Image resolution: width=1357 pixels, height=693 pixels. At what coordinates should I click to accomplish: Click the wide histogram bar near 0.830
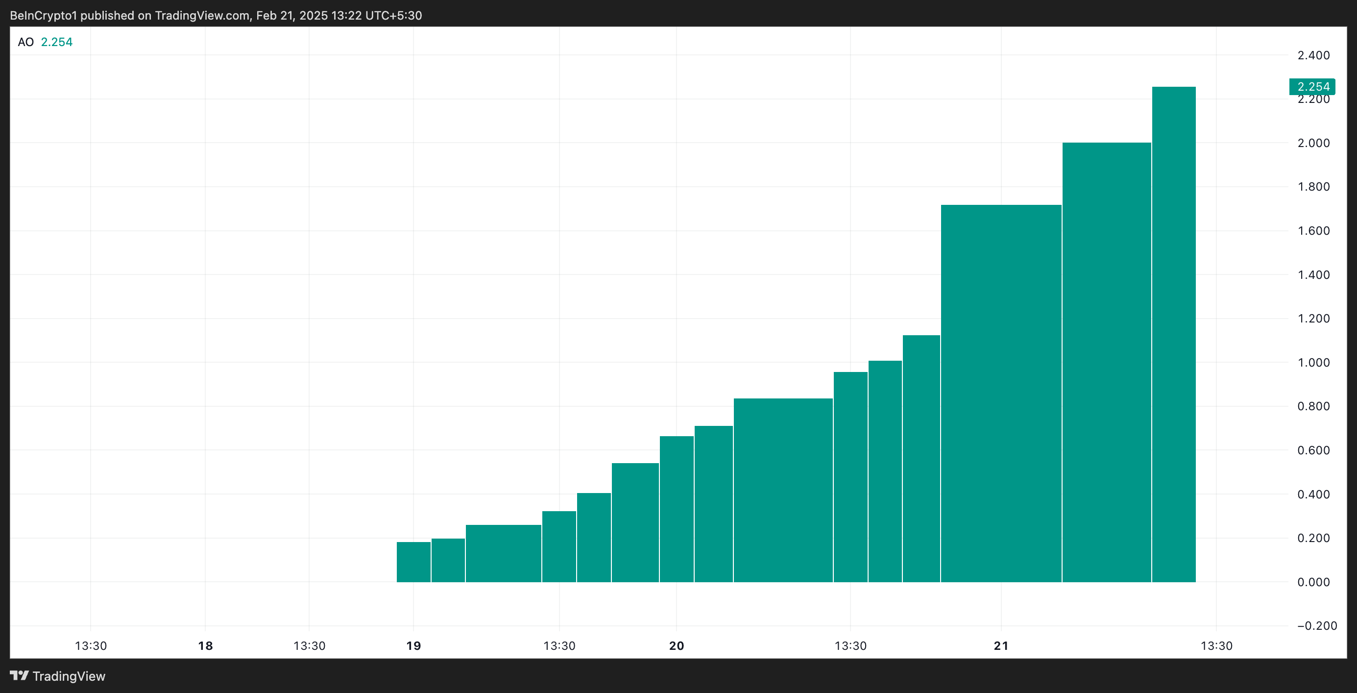pos(783,490)
